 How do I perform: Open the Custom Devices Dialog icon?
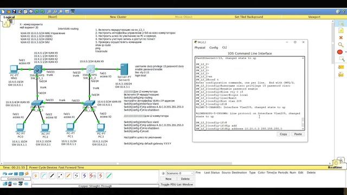tap(72, 11)
